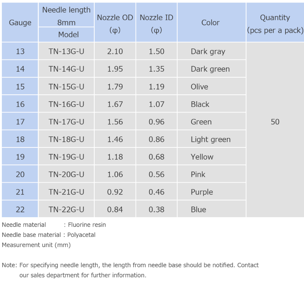The image size is (304, 282).
Task: Click the Dark gray color cell
Action: pyautogui.click(x=208, y=52)
